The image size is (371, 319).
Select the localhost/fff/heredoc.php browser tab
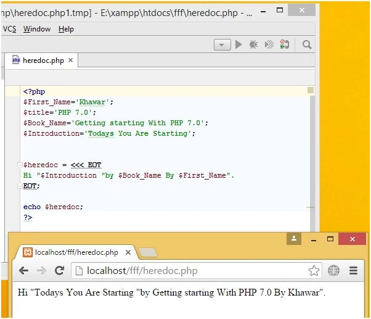pyautogui.click(x=76, y=252)
